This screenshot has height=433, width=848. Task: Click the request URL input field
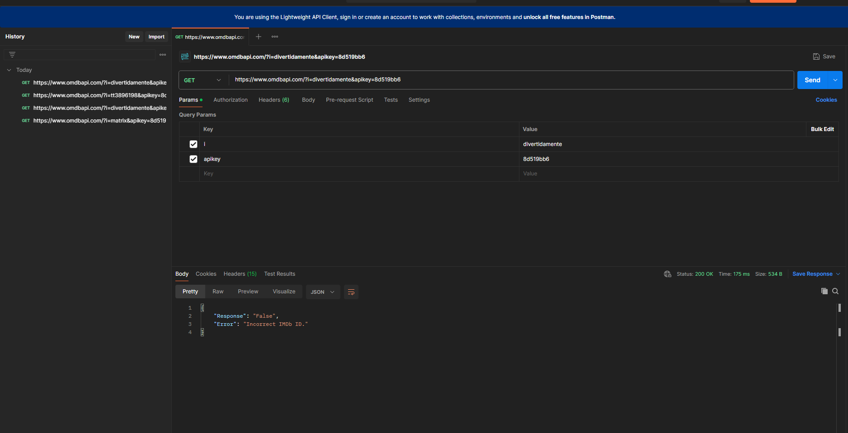[511, 80]
